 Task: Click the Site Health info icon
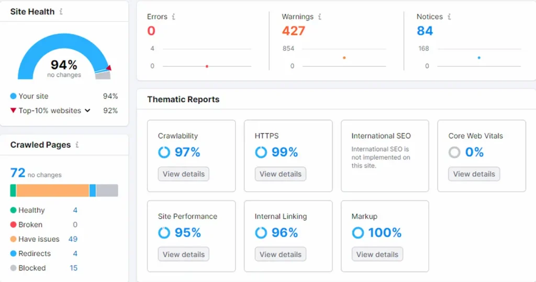[x=61, y=11]
